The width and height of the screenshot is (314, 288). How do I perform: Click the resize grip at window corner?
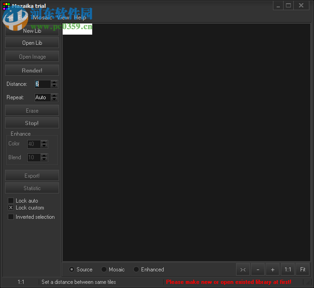click(x=308, y=282)
